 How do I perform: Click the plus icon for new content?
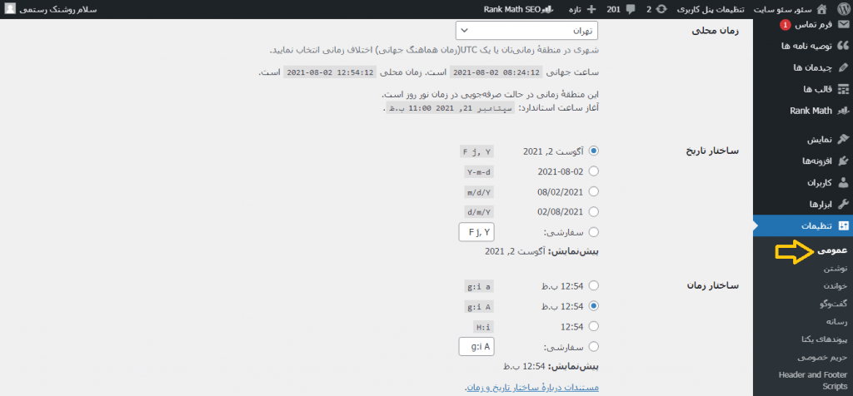592,9
